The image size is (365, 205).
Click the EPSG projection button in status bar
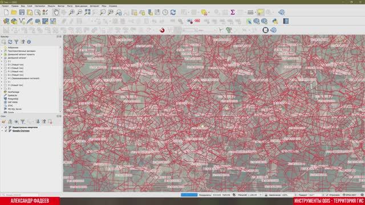click(350, 195)
